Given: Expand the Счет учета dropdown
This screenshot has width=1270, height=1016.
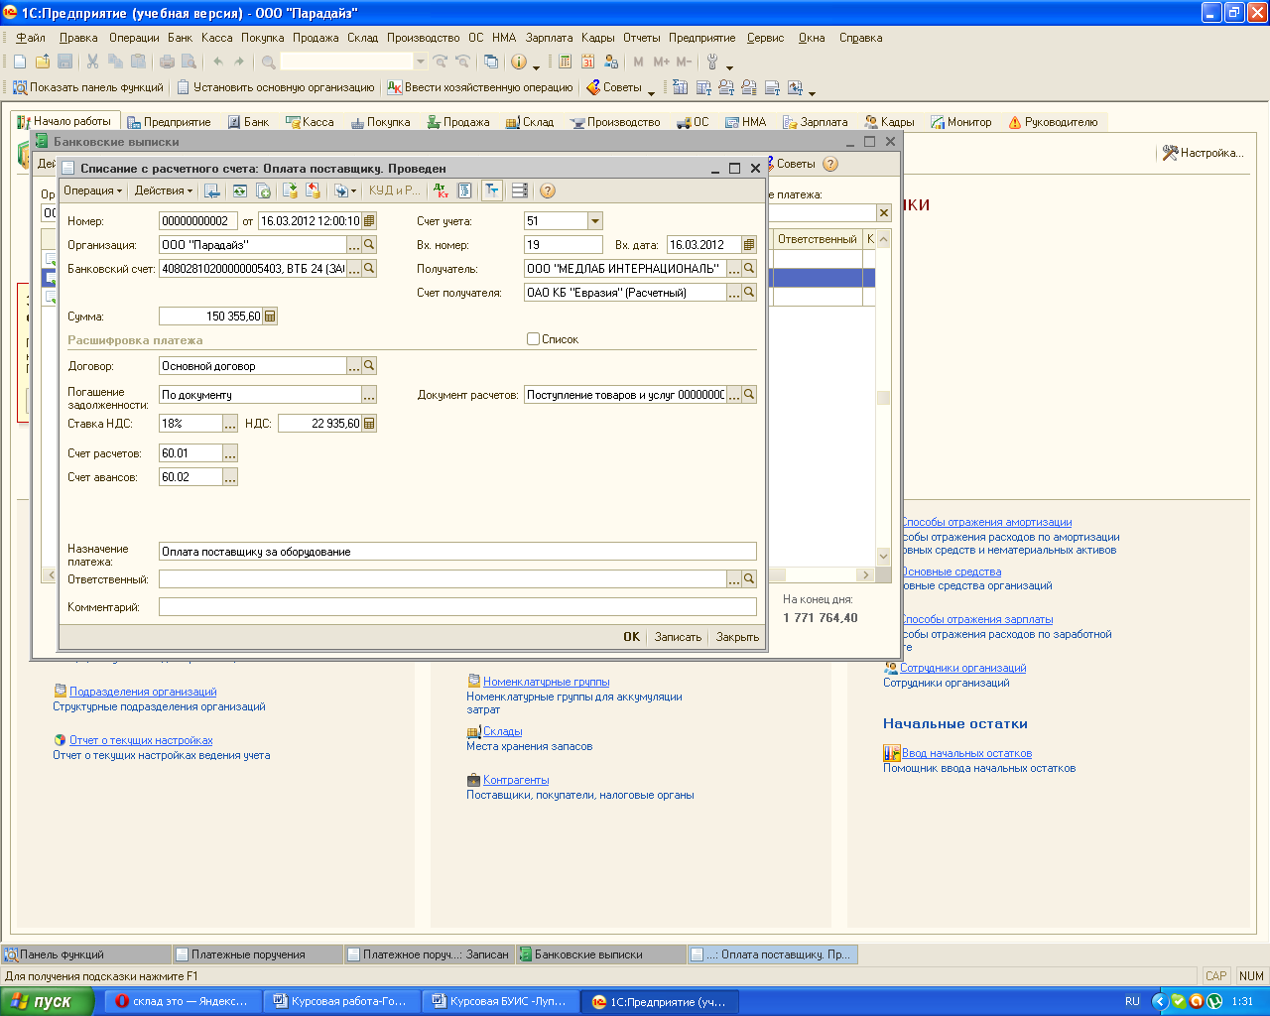Looking at the screenshot, I should 595,221.
